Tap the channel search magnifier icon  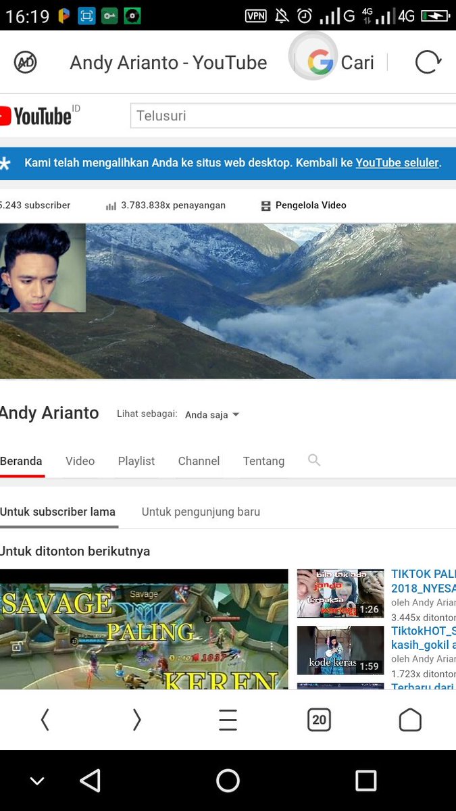(314, 460)
